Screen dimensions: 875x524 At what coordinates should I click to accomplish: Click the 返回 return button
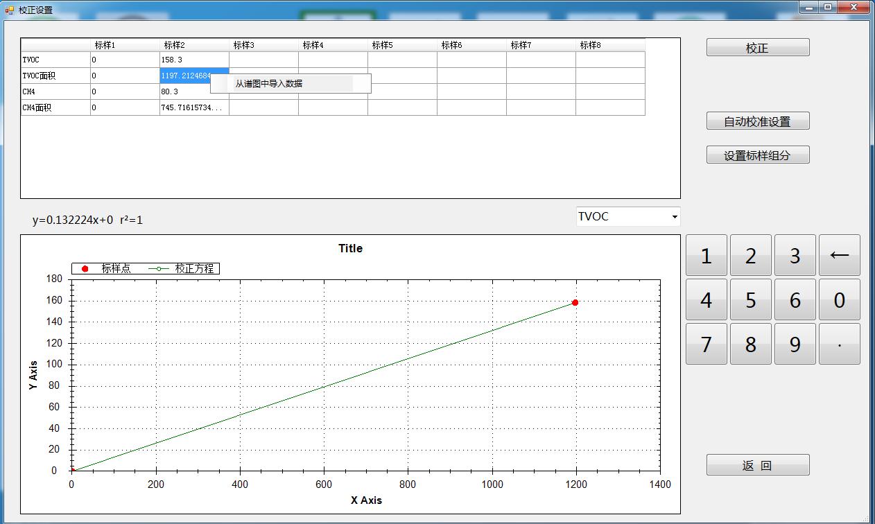[757, 465]
